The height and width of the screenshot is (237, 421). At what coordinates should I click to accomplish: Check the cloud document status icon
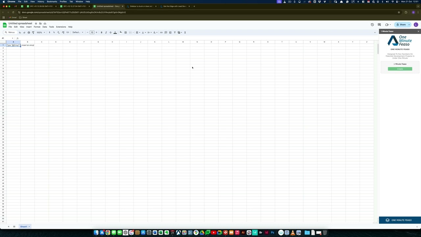pyautogui.click(x=45, y=23)
